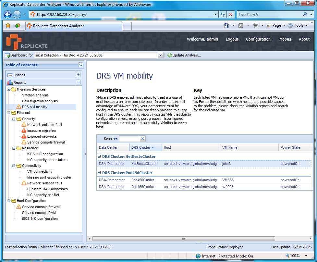Viewport: 317px width, 262px height.
Task: Select the w2003 VM row
Action: click(204, 187)
